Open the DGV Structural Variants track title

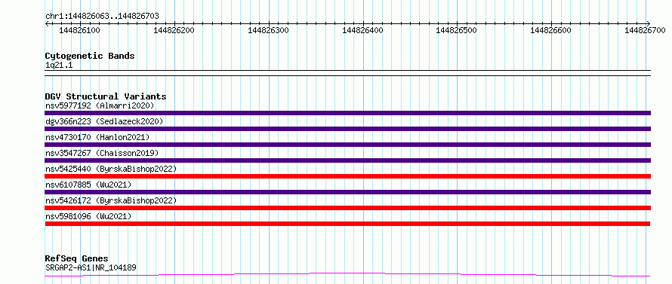[x=106, y=96]
